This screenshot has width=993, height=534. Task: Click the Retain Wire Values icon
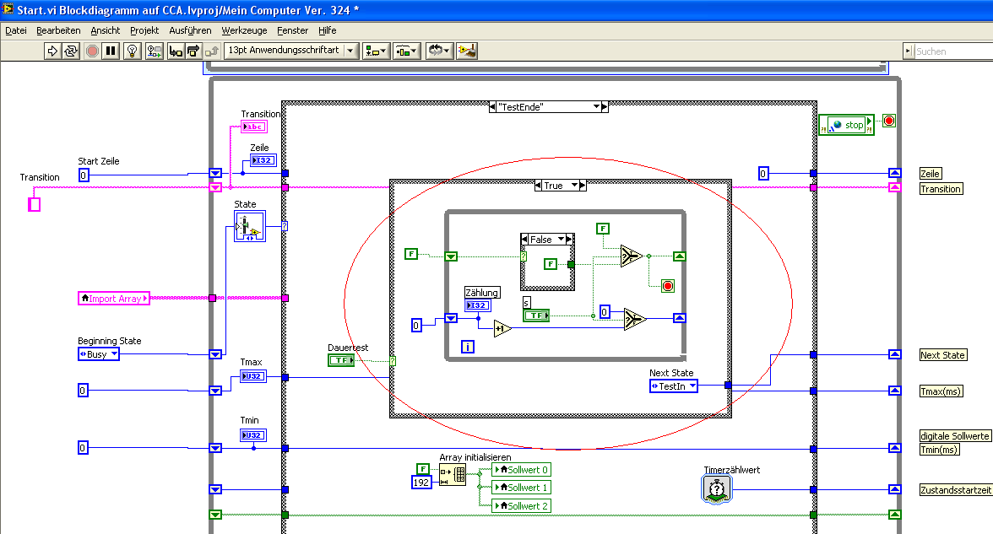tap(154, 51)
